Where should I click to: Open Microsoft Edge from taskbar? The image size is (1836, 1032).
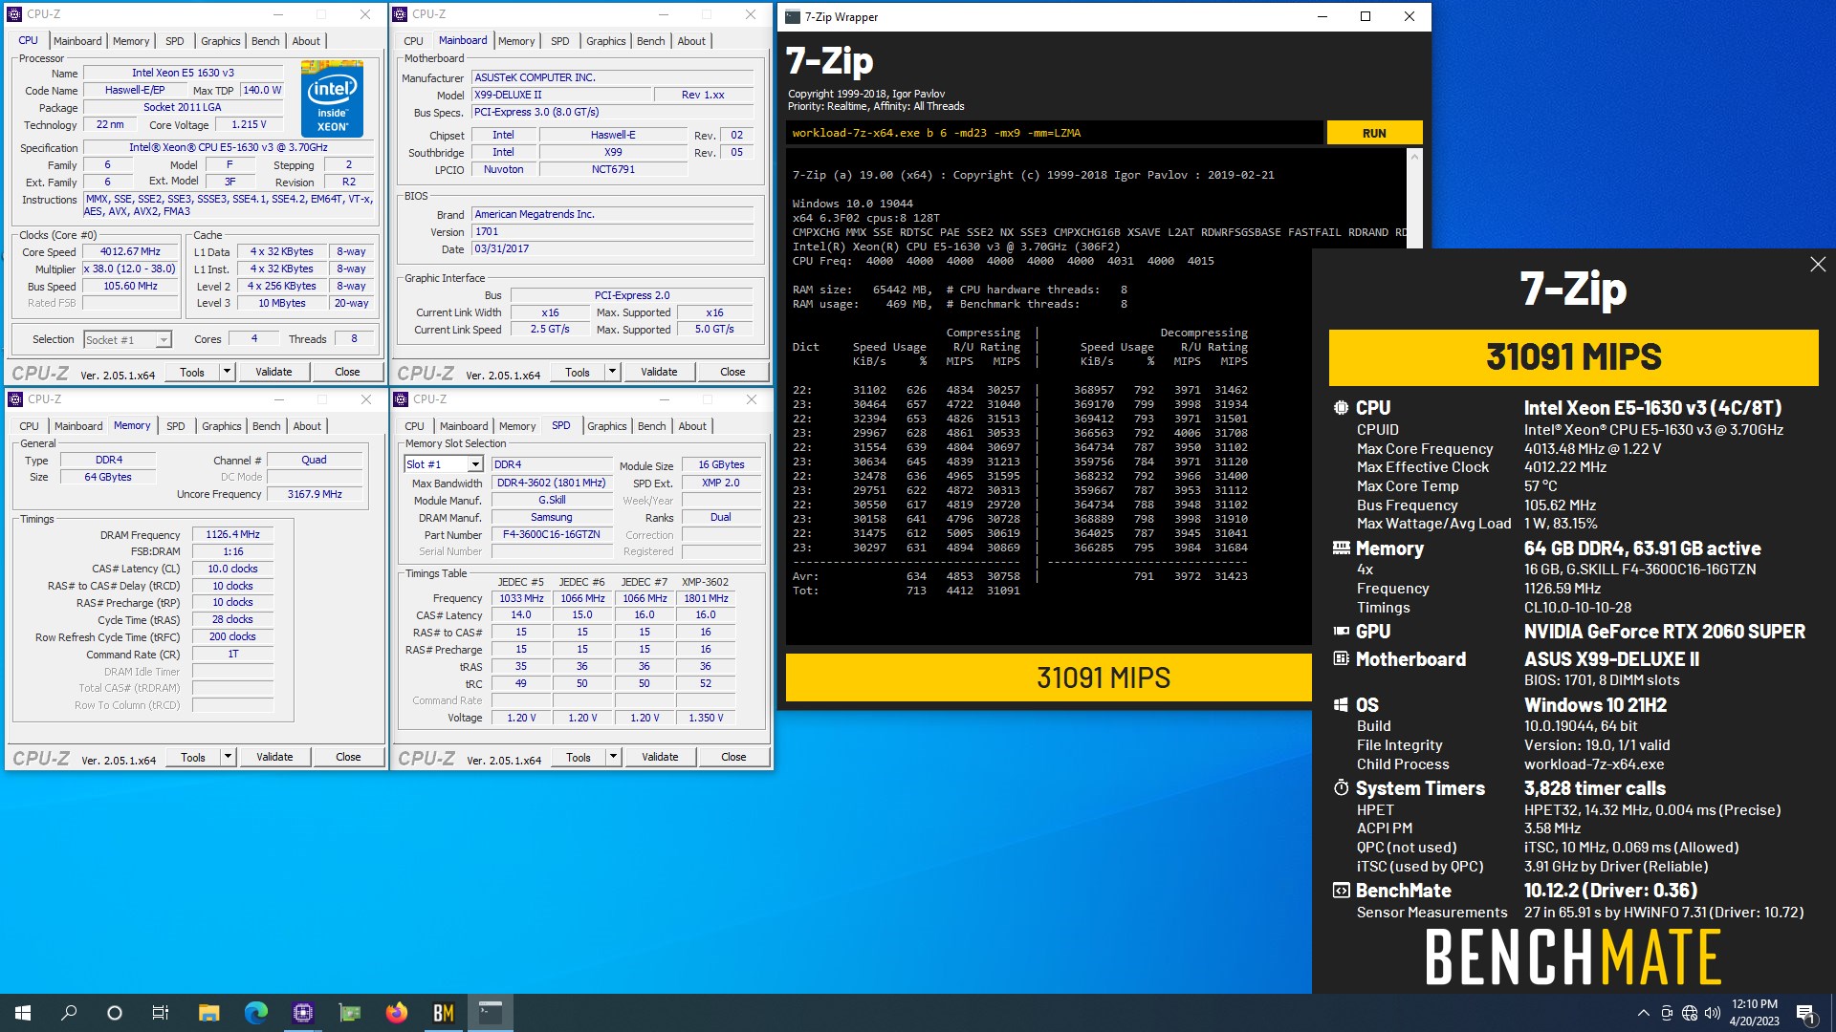point(256,1013)
